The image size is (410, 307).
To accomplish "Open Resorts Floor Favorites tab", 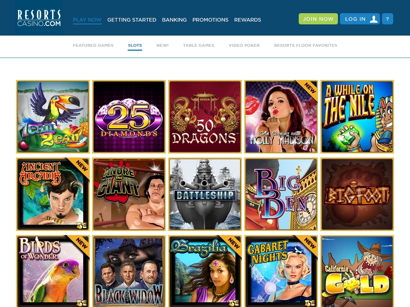I will point(305,46).
